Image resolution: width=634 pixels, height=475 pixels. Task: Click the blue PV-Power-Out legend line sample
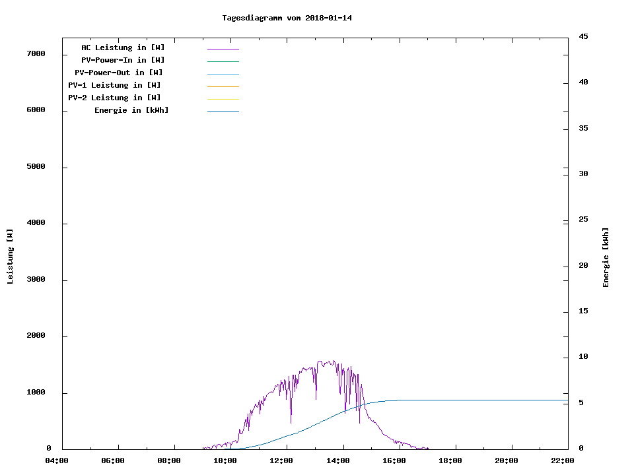pos(223,74)
